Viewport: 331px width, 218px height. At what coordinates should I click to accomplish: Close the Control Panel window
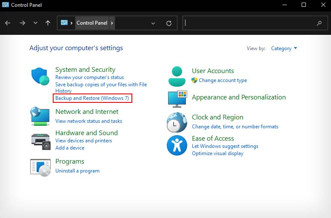click(323, 5)
